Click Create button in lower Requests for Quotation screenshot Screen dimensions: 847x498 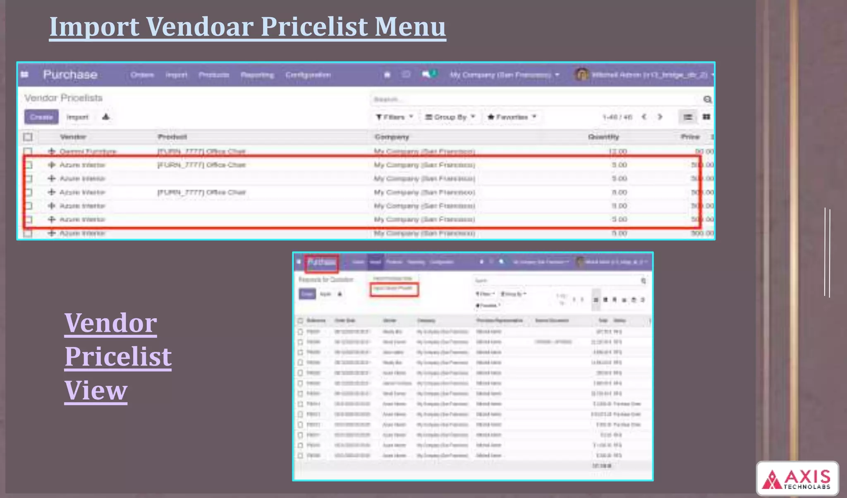pos(307,294)
